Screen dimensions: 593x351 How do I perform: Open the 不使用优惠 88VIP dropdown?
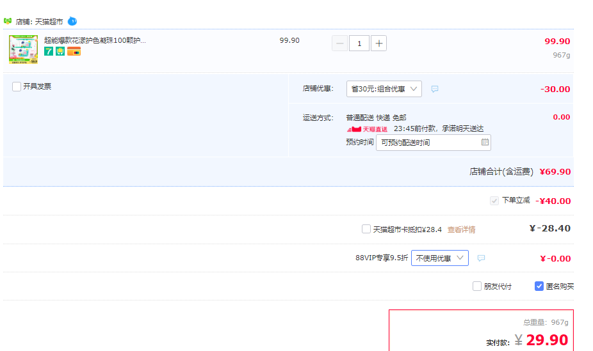[440, 258]
